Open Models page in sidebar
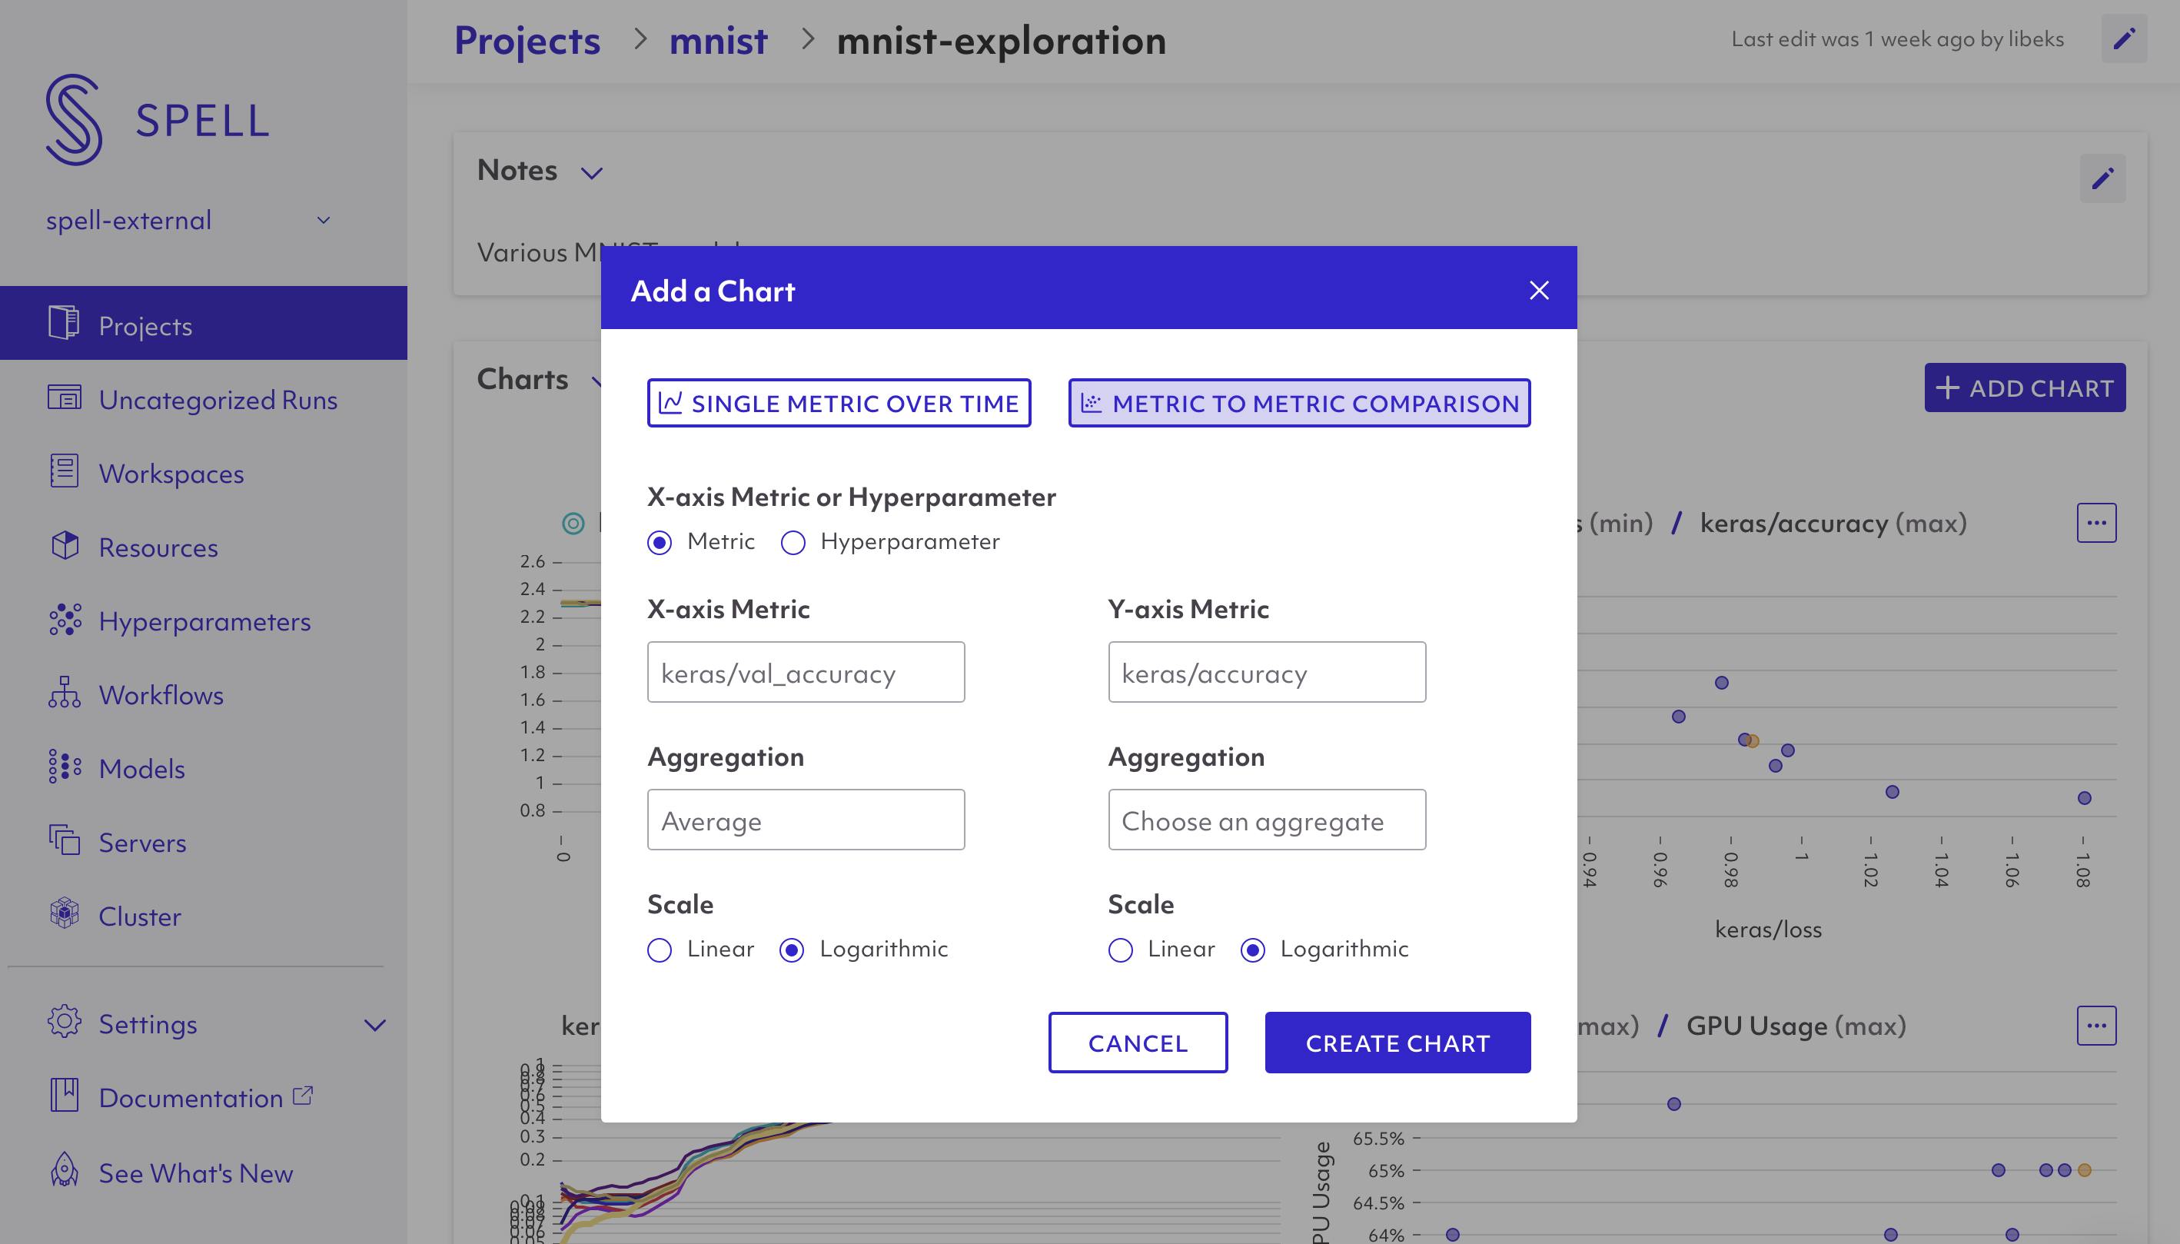Viewport: 2180px width, 1244px height. click(141, 769)
